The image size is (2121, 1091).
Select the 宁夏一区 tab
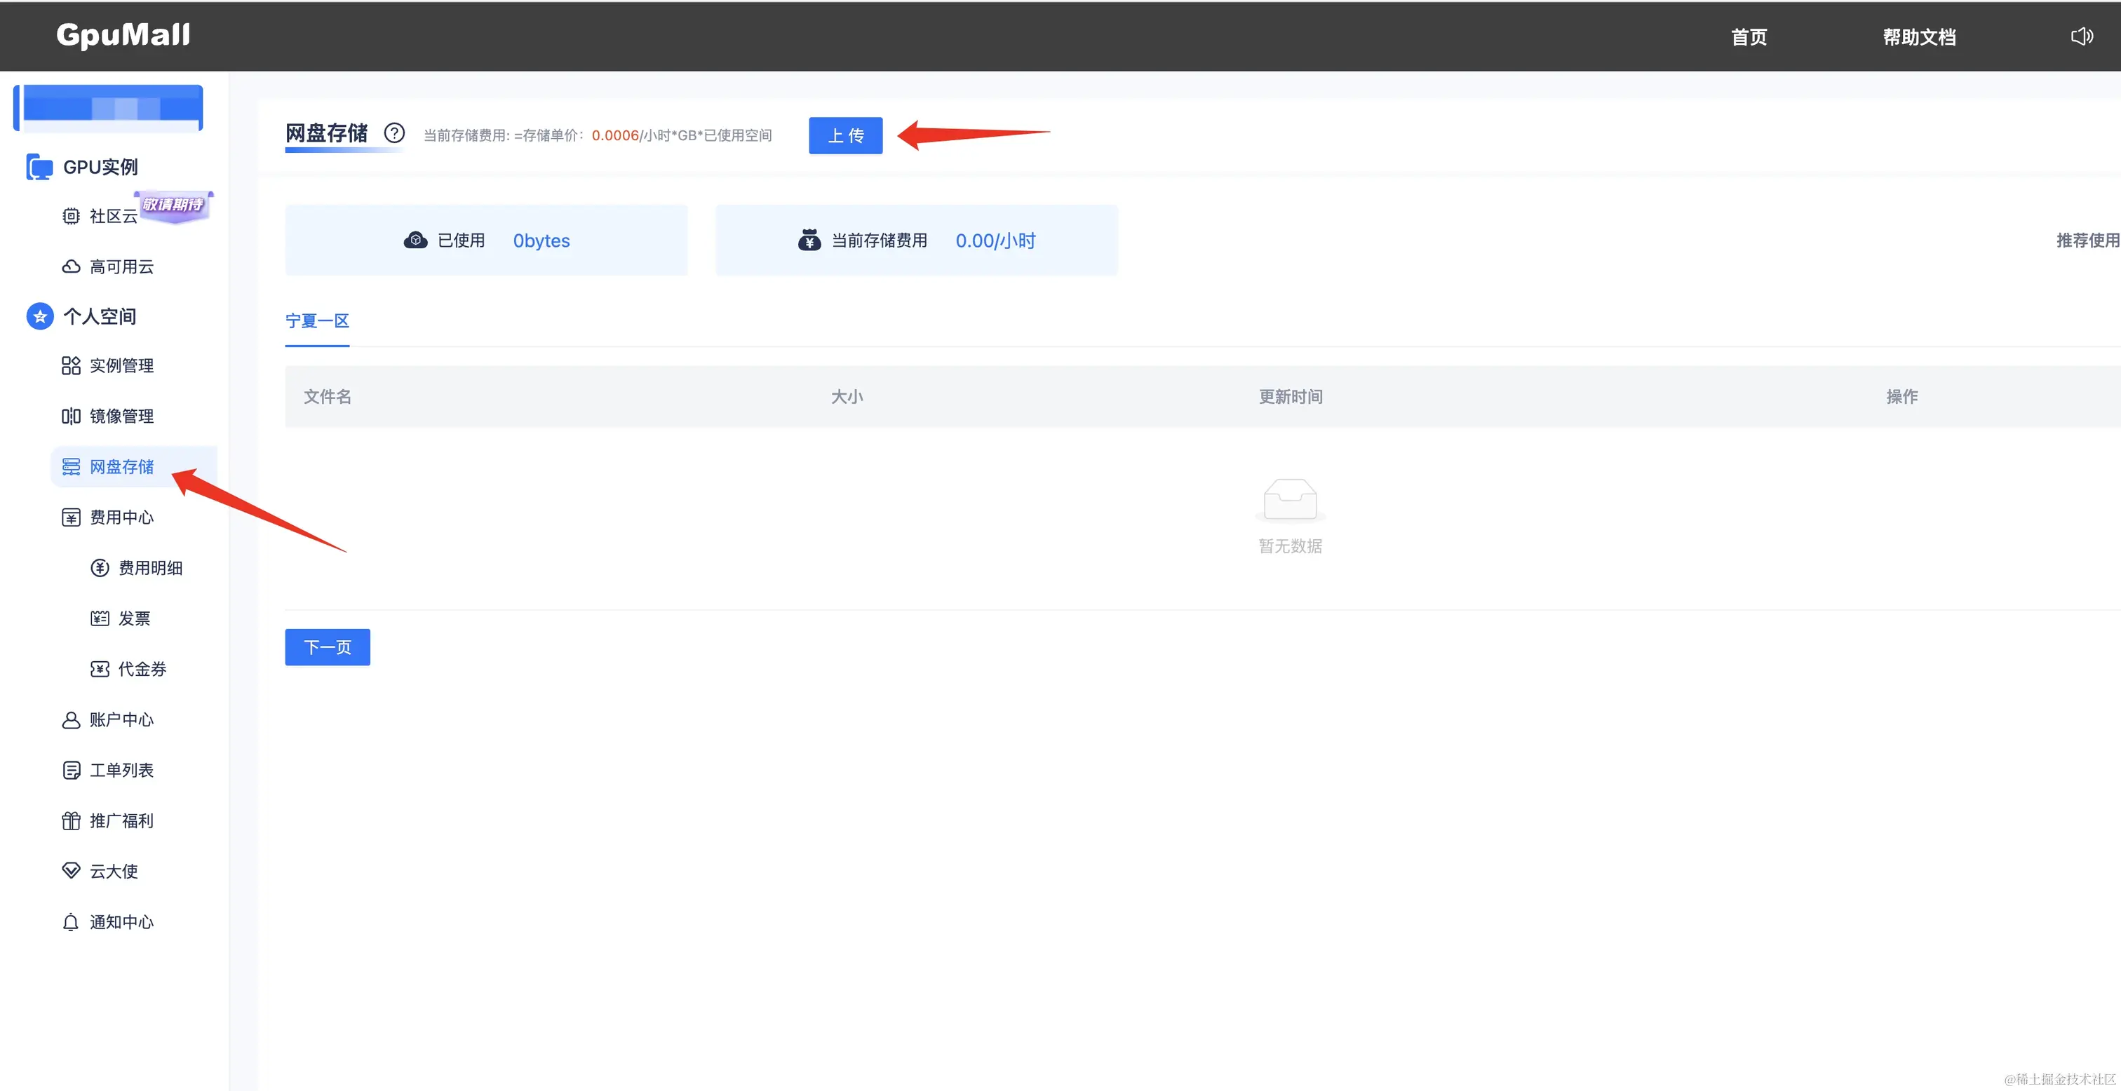click(317, 321)
